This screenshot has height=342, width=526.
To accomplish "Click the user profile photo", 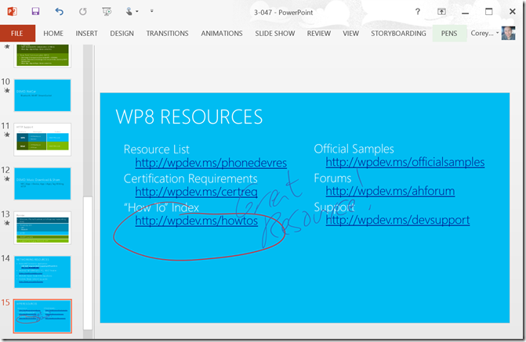I will (508, 33).
